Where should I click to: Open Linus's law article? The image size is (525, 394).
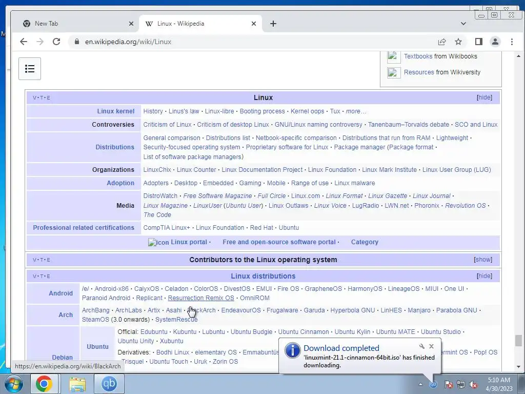click(184, 111)
